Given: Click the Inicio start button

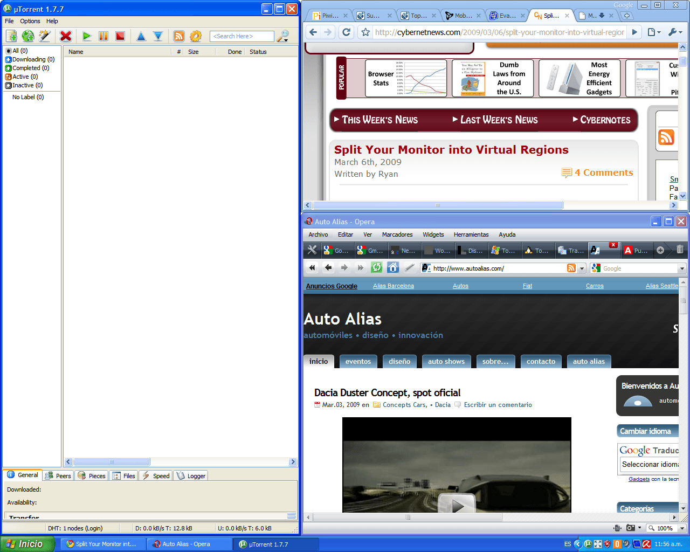Looking at the screenshot, I should (27, 544).
